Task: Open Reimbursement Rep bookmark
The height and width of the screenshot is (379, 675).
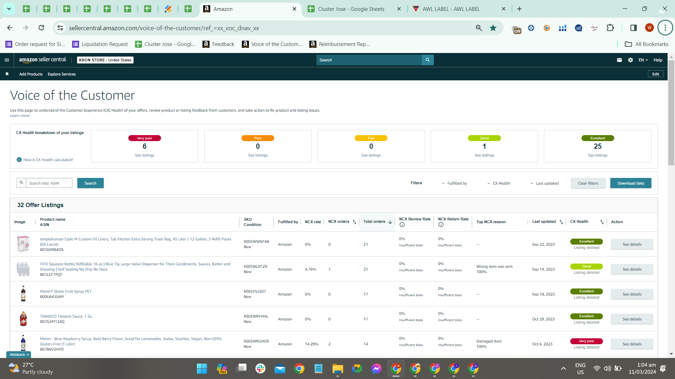Action: 340,44
